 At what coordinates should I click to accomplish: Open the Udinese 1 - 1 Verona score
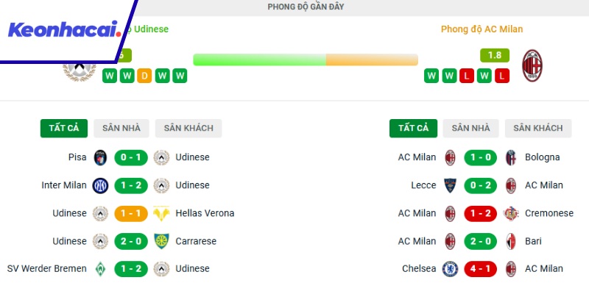(130, 213)
